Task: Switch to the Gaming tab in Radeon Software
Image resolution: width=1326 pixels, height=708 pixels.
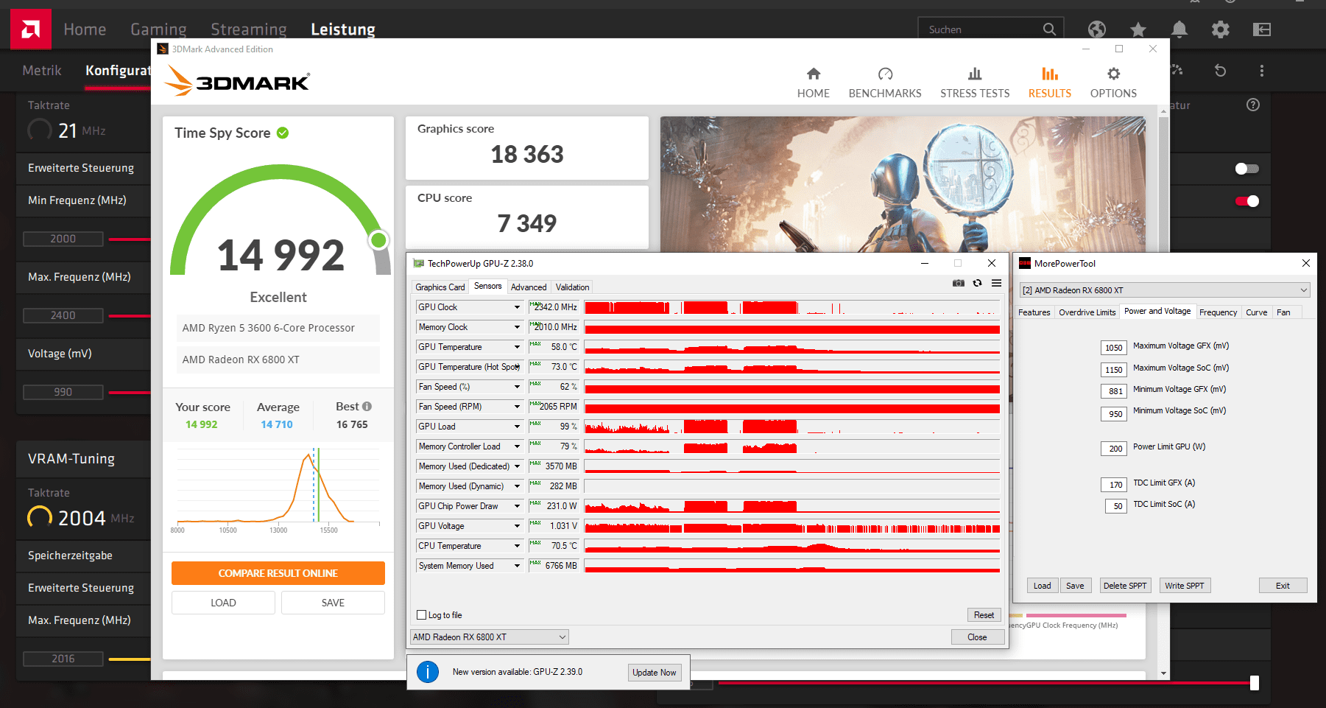Action: 158,29
